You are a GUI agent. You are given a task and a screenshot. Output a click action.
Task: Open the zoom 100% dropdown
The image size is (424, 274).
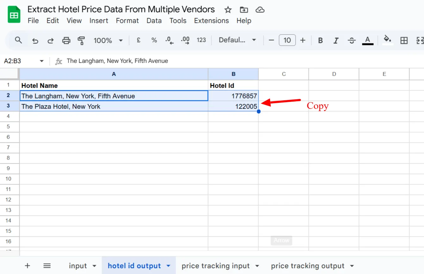point(108,40)
